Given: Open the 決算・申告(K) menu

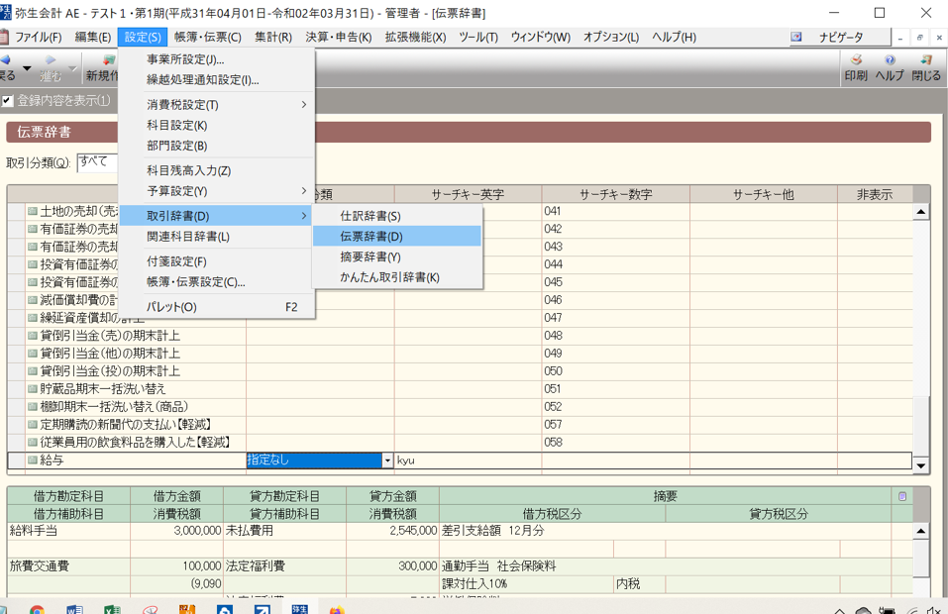Looking at the screenshot, I should click(338, 37).
